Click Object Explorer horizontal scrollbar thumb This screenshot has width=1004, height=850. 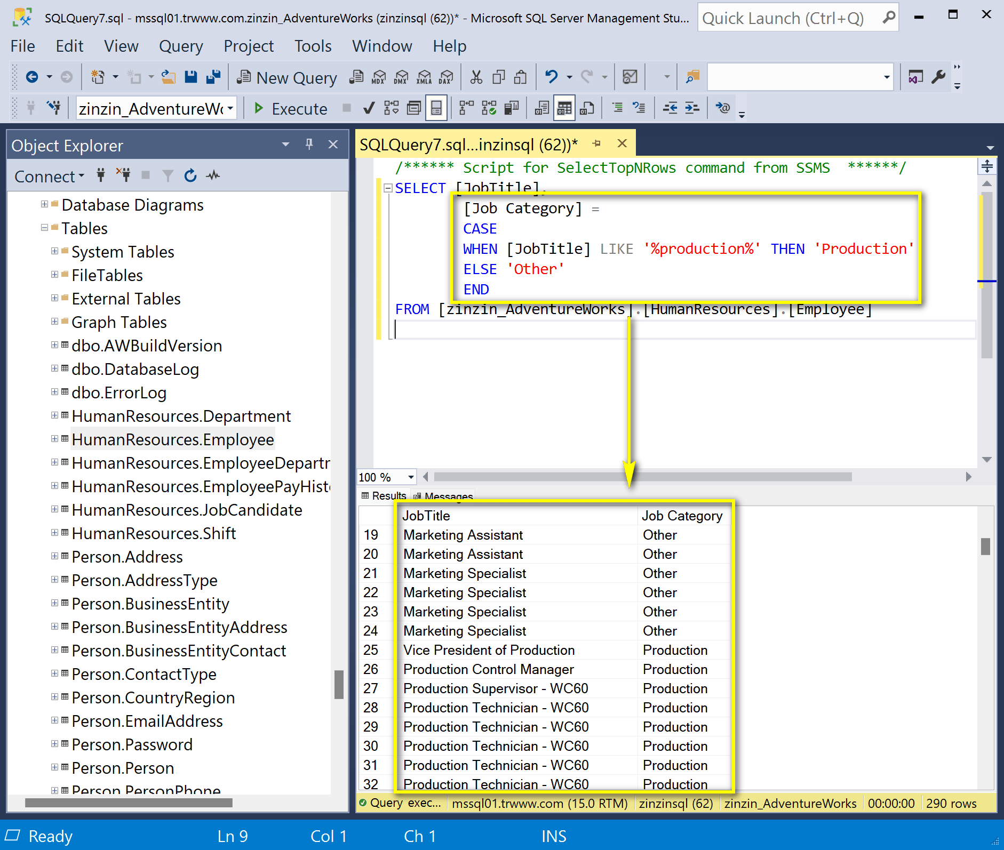click(x=129, y=802)
